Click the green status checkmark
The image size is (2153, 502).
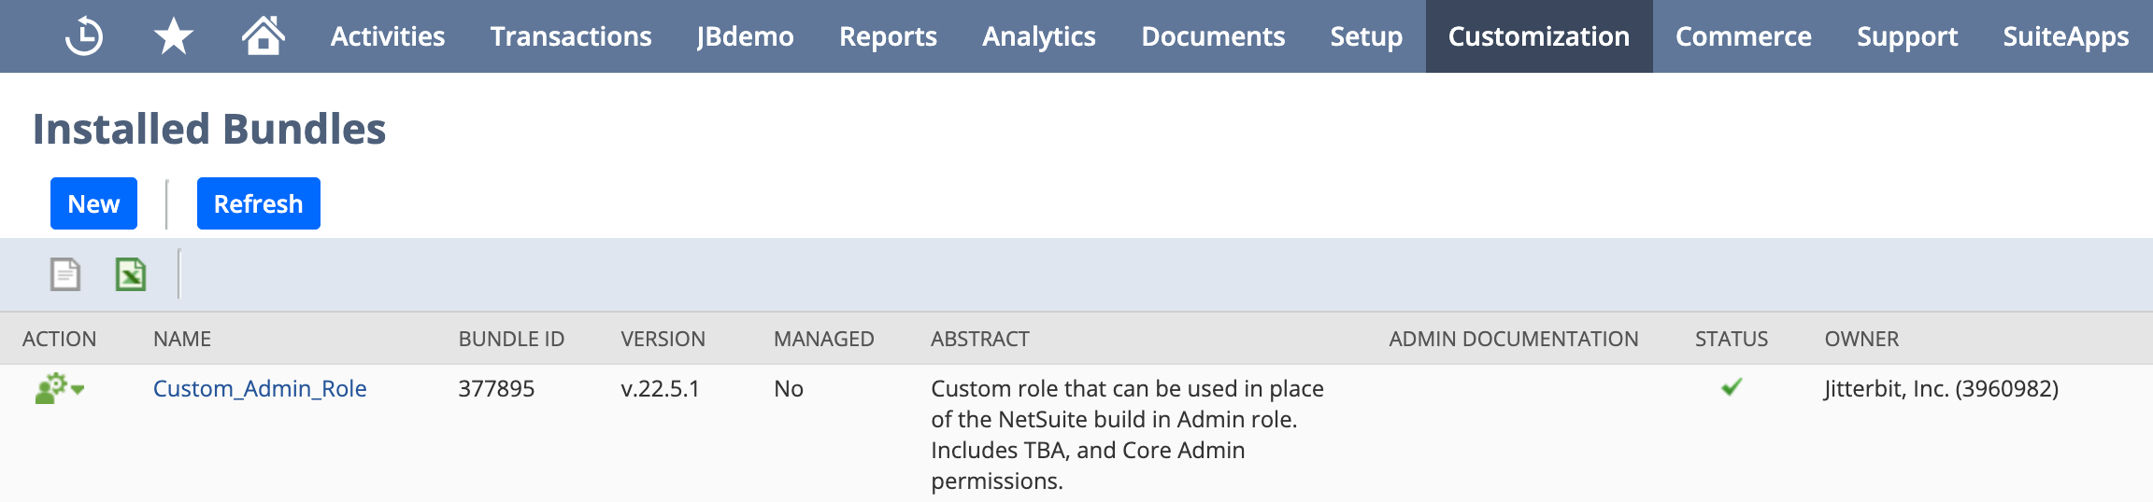[x=1732, y=387]
